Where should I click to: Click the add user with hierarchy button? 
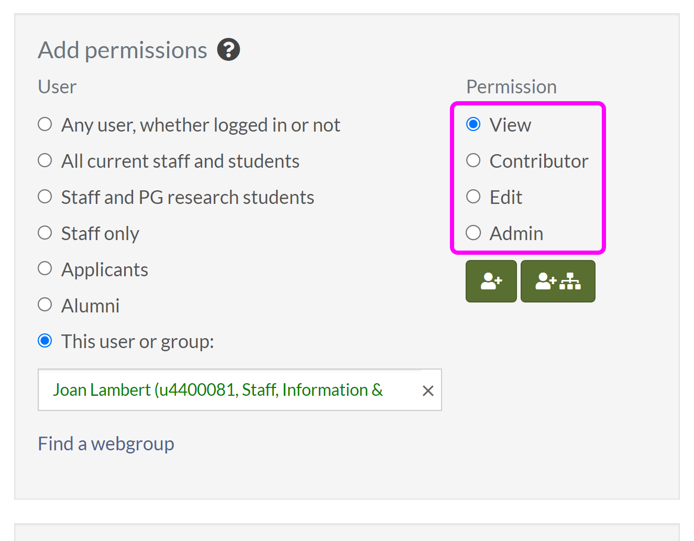pyautogui.click(x=558, y=282)
